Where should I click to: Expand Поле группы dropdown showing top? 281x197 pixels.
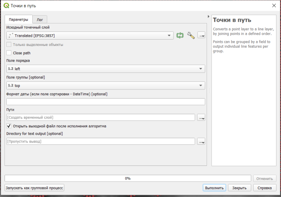[106, 86]
